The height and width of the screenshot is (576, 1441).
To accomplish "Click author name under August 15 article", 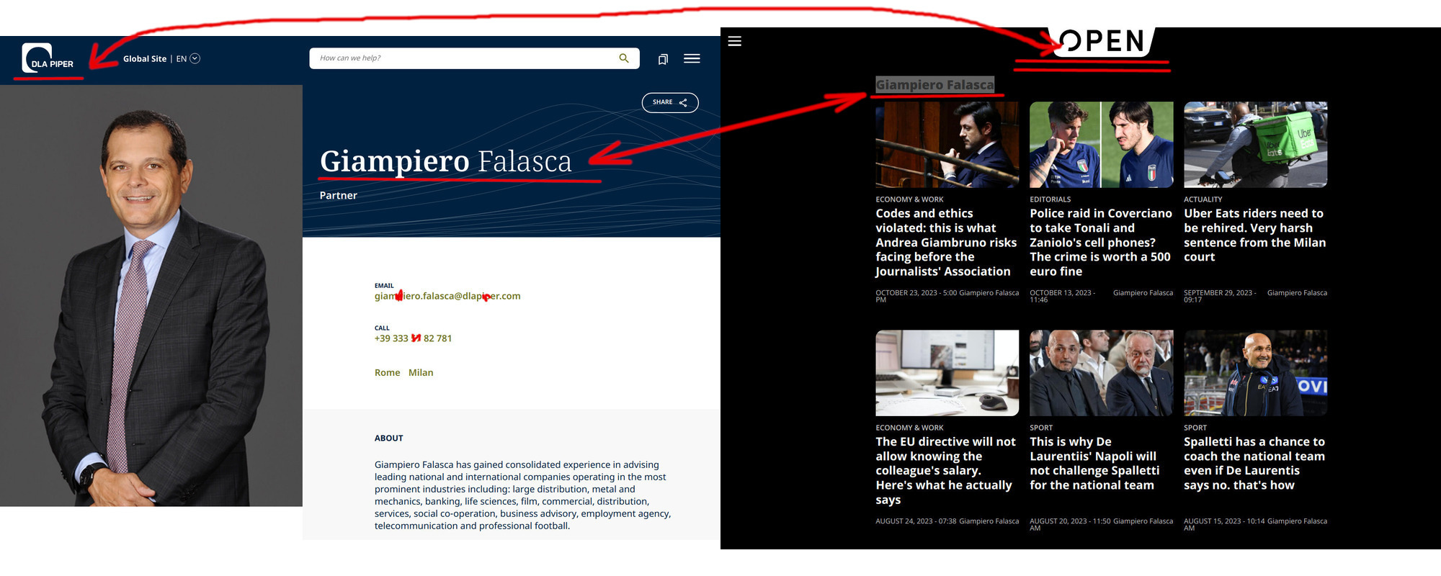I will (x=1297, y=521).
